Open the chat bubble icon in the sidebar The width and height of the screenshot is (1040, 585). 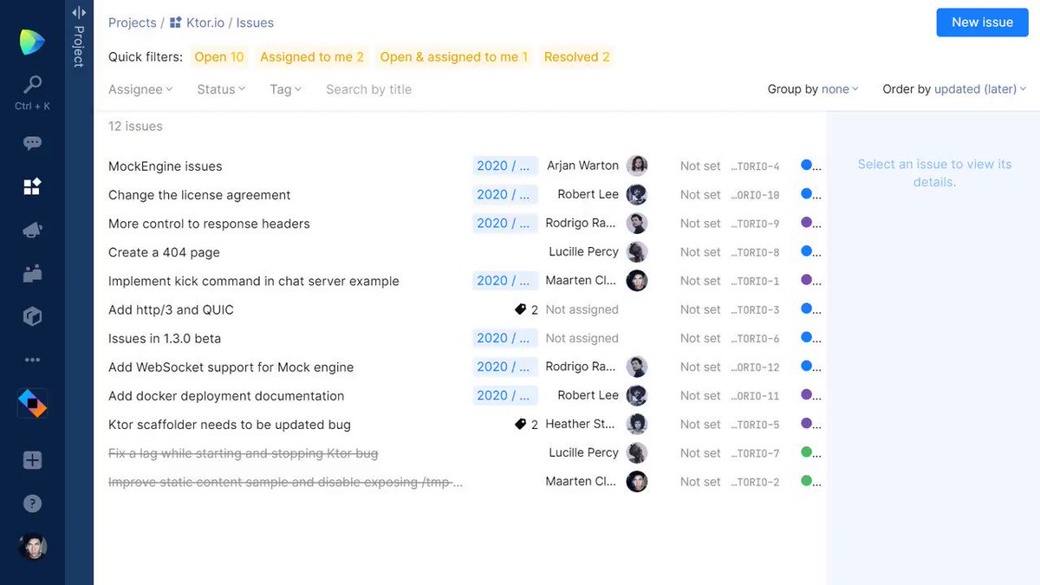pyautogui.click(x=32, y=142)
